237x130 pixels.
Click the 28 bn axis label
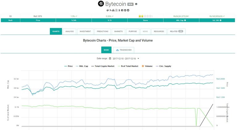[x=16, y=88]
